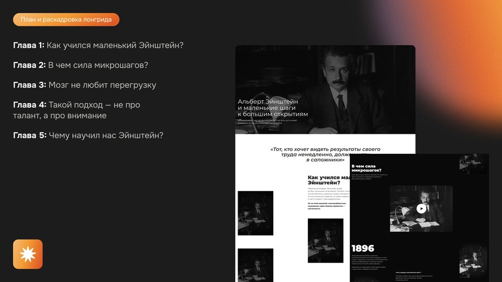502x282 pixels.
Task: Click the year '1896' in dark mockup
Action: coord(363,249)
